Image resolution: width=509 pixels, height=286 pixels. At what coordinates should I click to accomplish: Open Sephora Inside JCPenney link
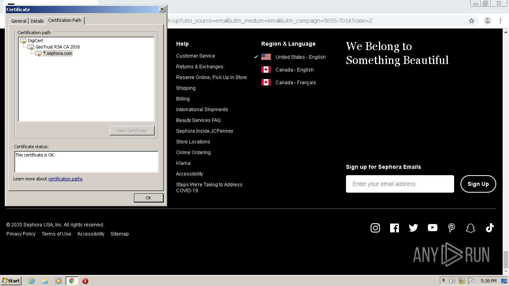(x=205, y=131)
